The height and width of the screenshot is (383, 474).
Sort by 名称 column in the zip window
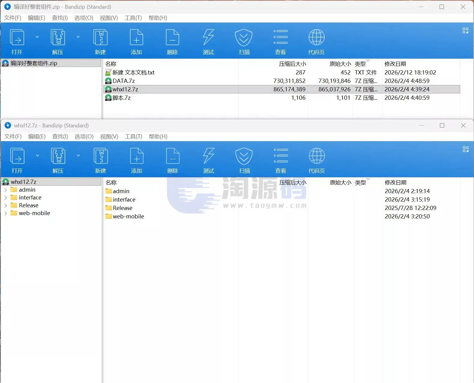111,64
